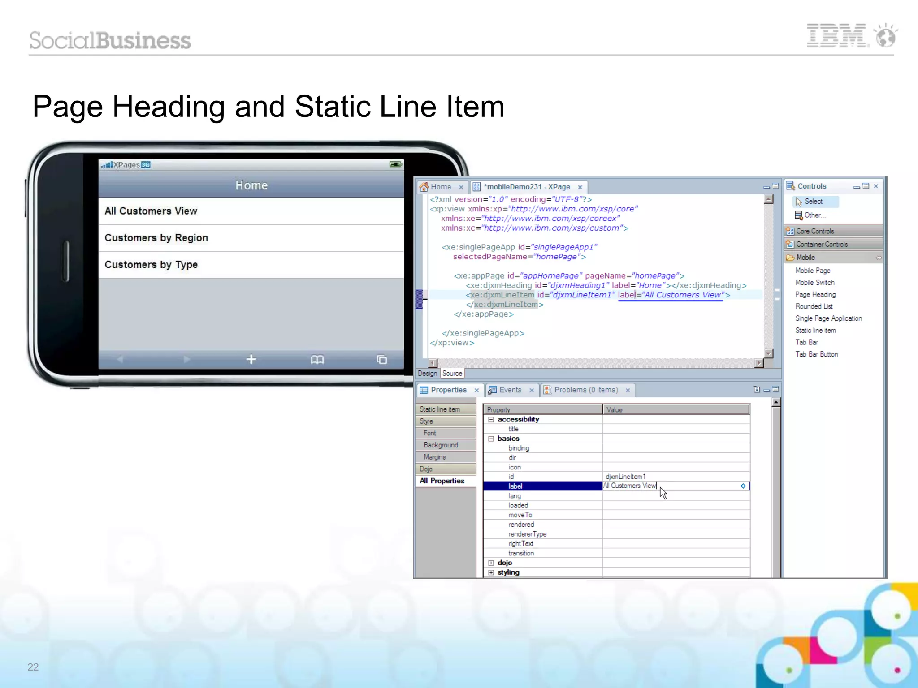Click the diamond compute-value icon for label
This screenshot has height=688, width=918.
743,486
